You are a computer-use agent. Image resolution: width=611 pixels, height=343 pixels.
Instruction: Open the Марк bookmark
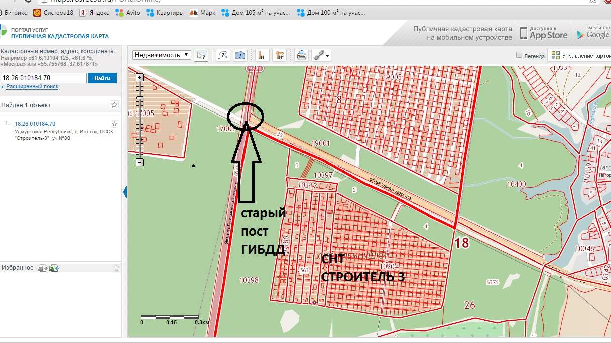click(202, 12)
